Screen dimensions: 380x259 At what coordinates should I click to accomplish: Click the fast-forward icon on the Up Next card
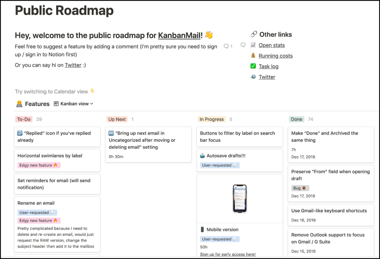click(111, 133)
